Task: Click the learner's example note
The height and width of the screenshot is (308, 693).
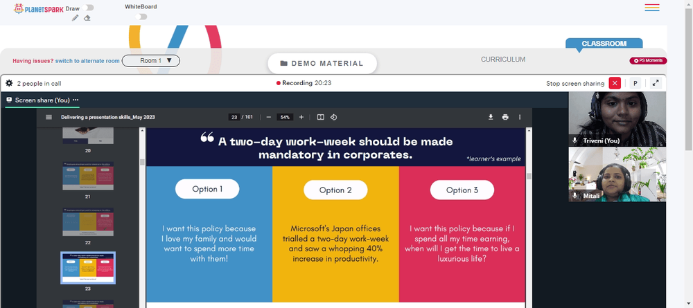Action: (x=493, y=159)
